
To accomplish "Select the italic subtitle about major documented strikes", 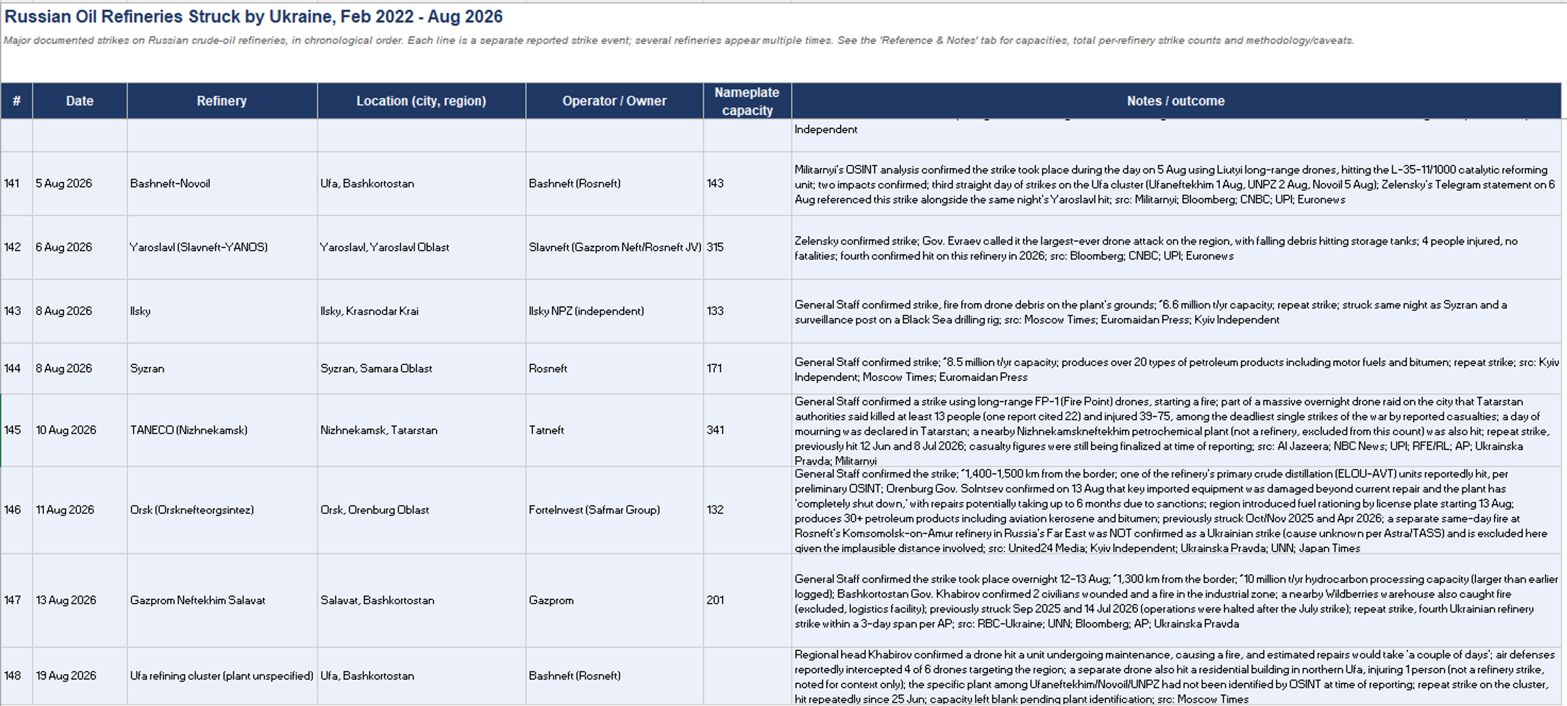I will pyautogui.click(x=679, y=41).
